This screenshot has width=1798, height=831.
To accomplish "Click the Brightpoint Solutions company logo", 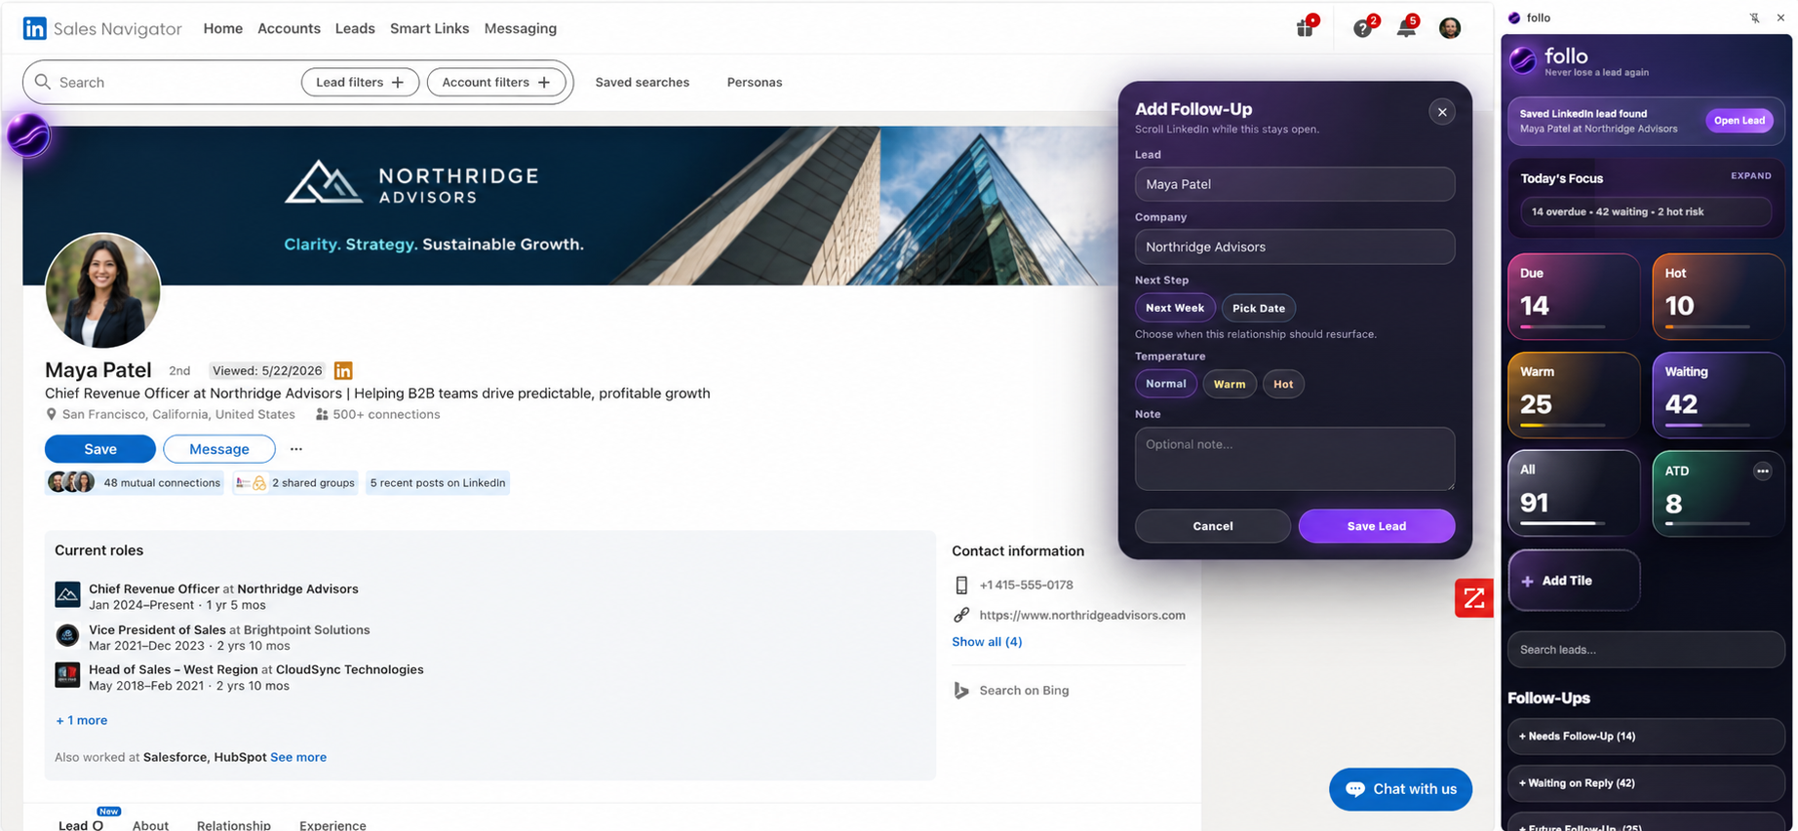I will point(67,635).
